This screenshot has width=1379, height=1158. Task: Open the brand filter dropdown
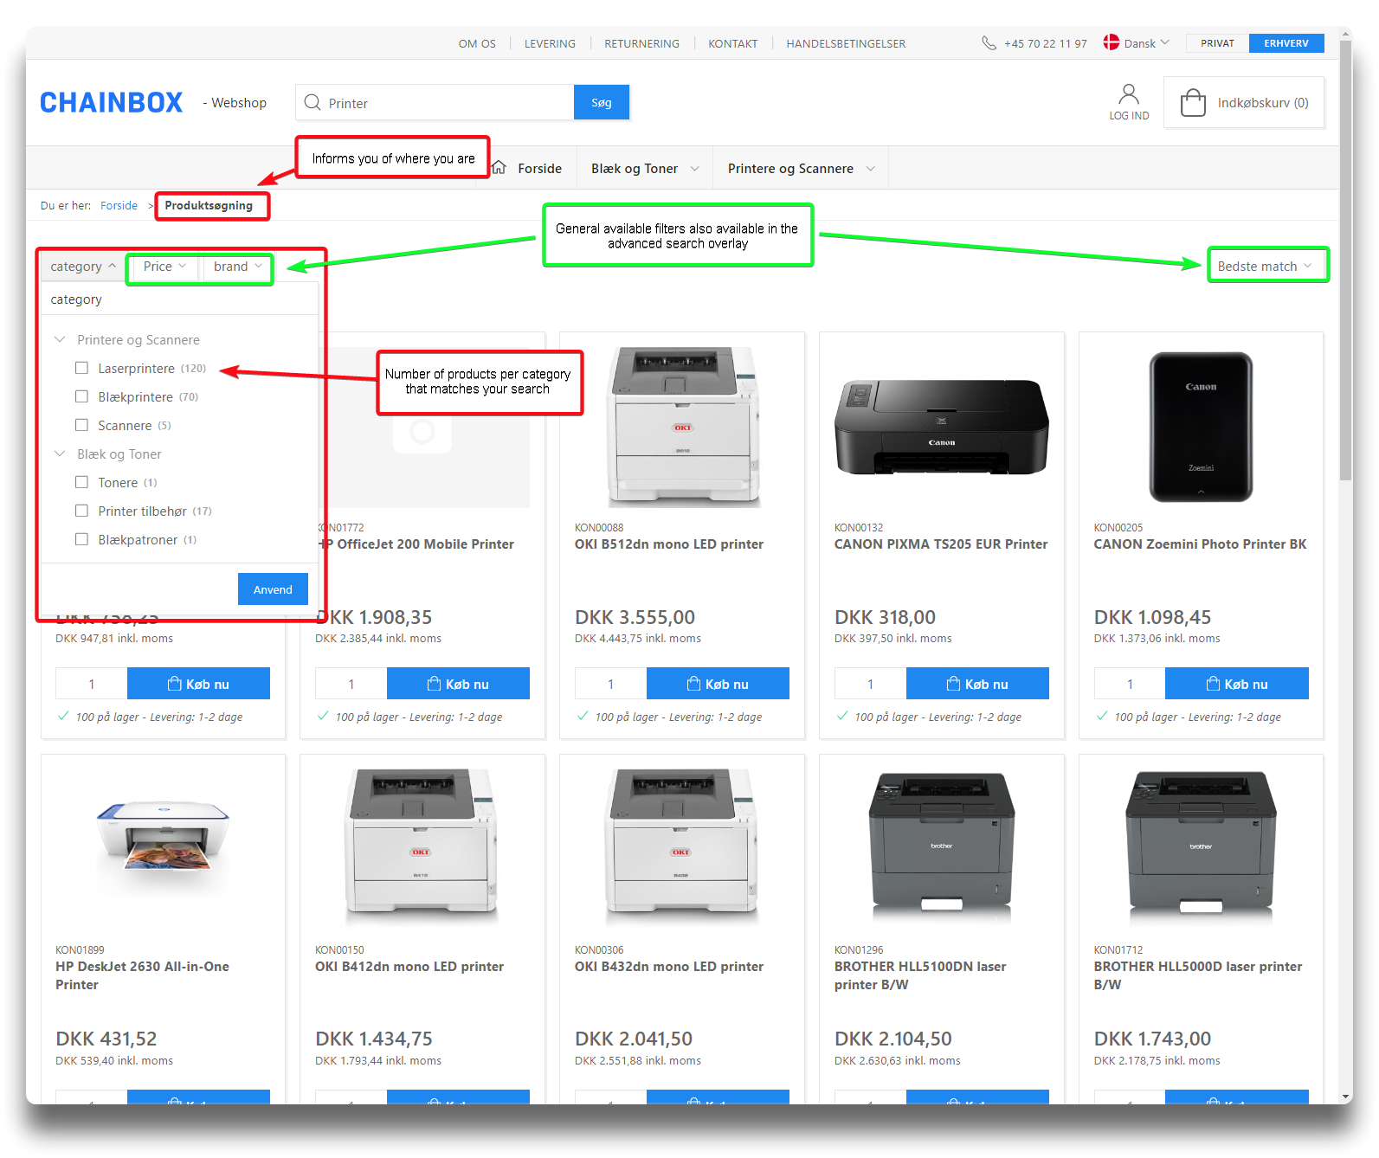coord(237,267)
